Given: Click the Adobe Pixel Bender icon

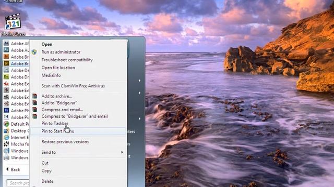Looking at the screenshot, I should tap(6, 117).
